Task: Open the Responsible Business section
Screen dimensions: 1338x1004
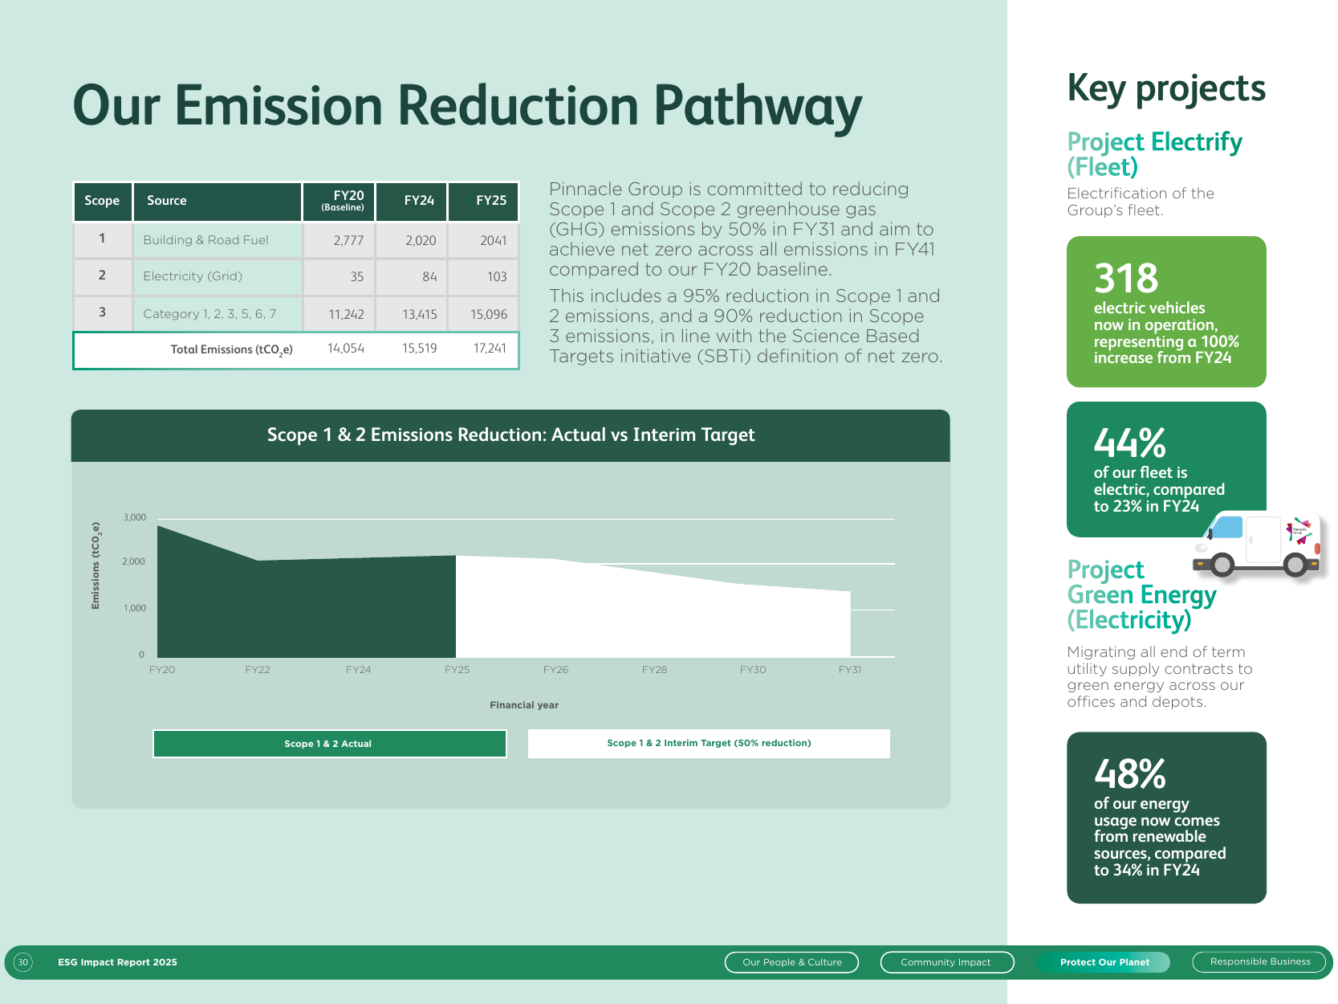Action: [1259, 962]
